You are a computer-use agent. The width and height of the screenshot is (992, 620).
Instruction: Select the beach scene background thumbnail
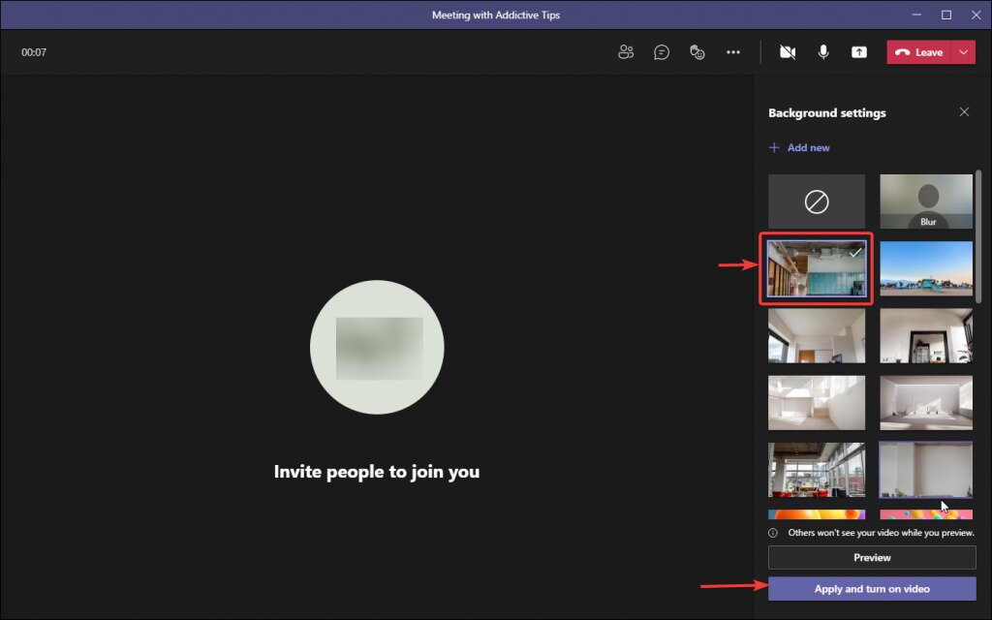point(926,269)
